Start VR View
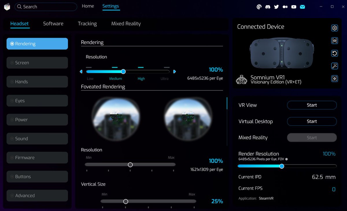The height and width of the screenshot is (211, 347). pos(312,105)
